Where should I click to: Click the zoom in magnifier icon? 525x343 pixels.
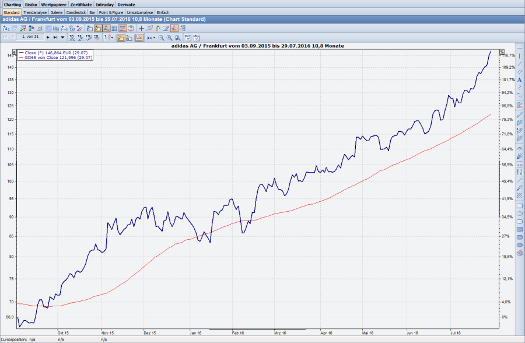169,37
